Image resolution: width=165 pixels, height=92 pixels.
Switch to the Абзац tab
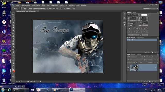[134, 13]
